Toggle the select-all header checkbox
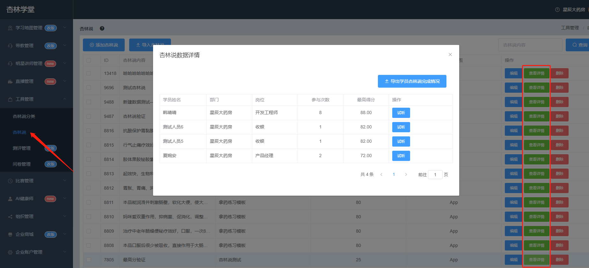The height and width of the screenshot is (268, 589). coord(89,60)
